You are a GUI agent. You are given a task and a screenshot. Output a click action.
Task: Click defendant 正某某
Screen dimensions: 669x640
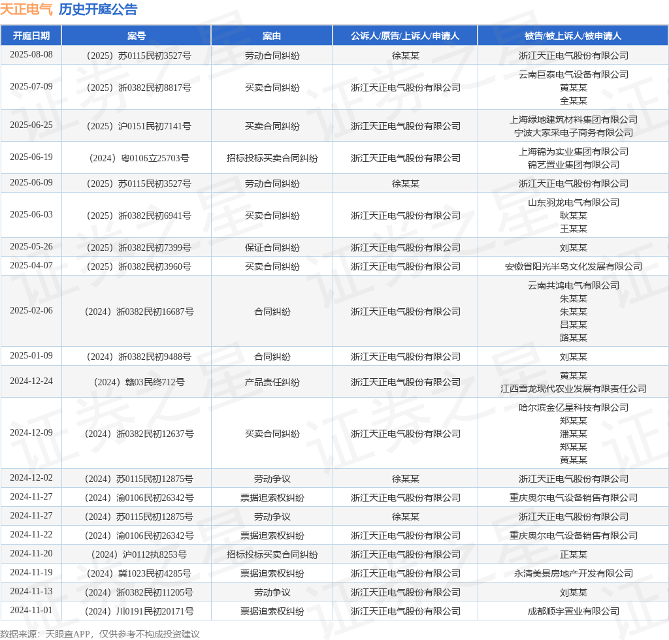[x=573, y=554]
